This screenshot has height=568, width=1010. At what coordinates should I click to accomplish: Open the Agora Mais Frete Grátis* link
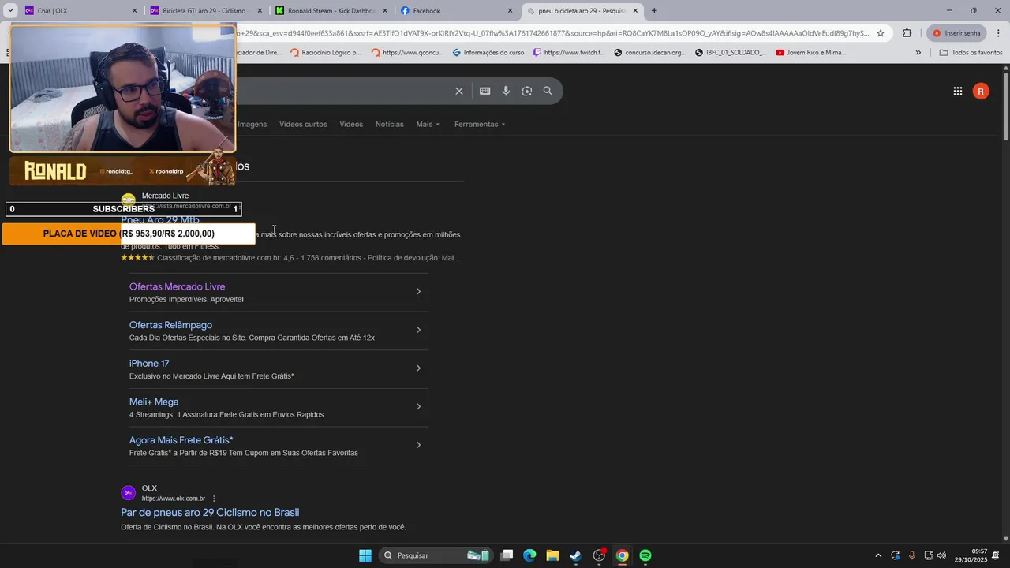click(x=181, y=440)
